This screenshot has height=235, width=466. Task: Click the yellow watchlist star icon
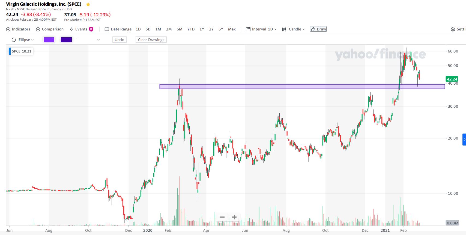pos(88,4)
